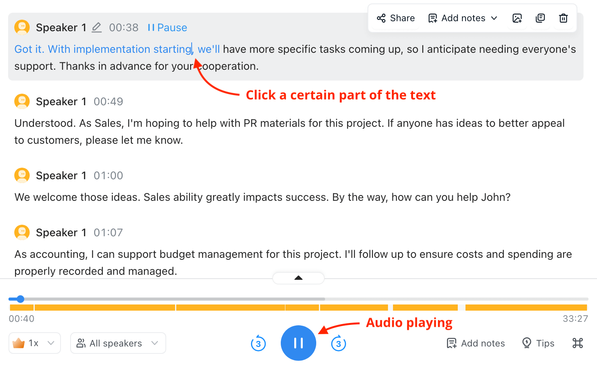This screenshot has height=370, width=597.
Task: Expand the Add notes dropdown arrow
Action: [x=494, y=18]
